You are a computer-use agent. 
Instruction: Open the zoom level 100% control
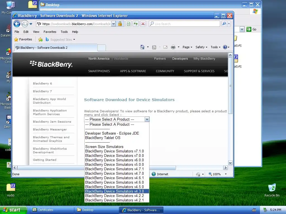pyautogui.click(x=217, y=174)
